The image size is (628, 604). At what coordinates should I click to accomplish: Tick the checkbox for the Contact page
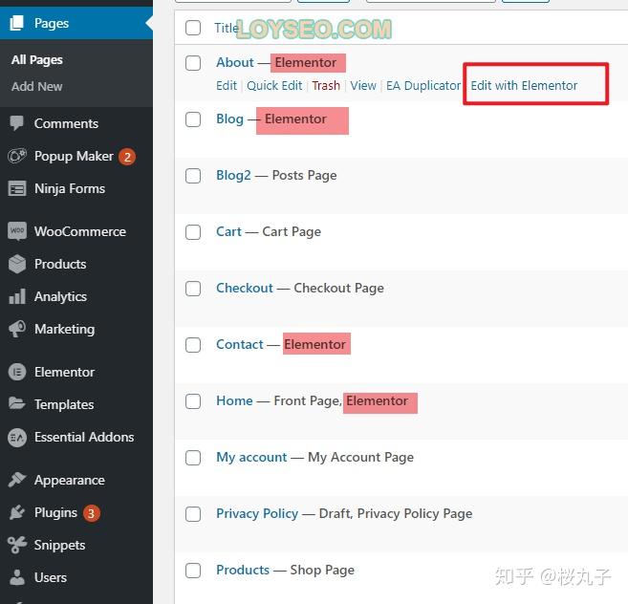pyautogui.click(x=193, y=344)
